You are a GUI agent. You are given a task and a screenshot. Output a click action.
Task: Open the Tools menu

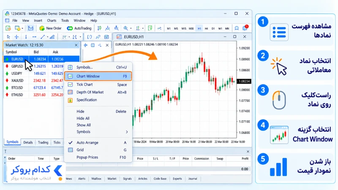pyautogui.click(x=65, y=20)
